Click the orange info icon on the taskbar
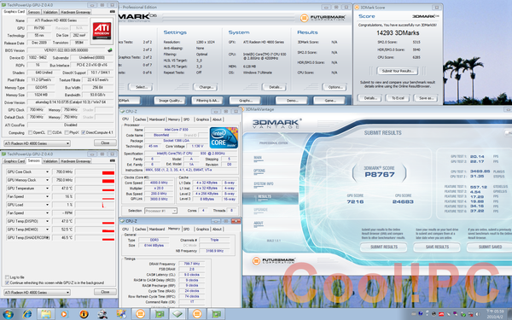The height and width of the screenshot is (320, 512). (x=84, y=314)
